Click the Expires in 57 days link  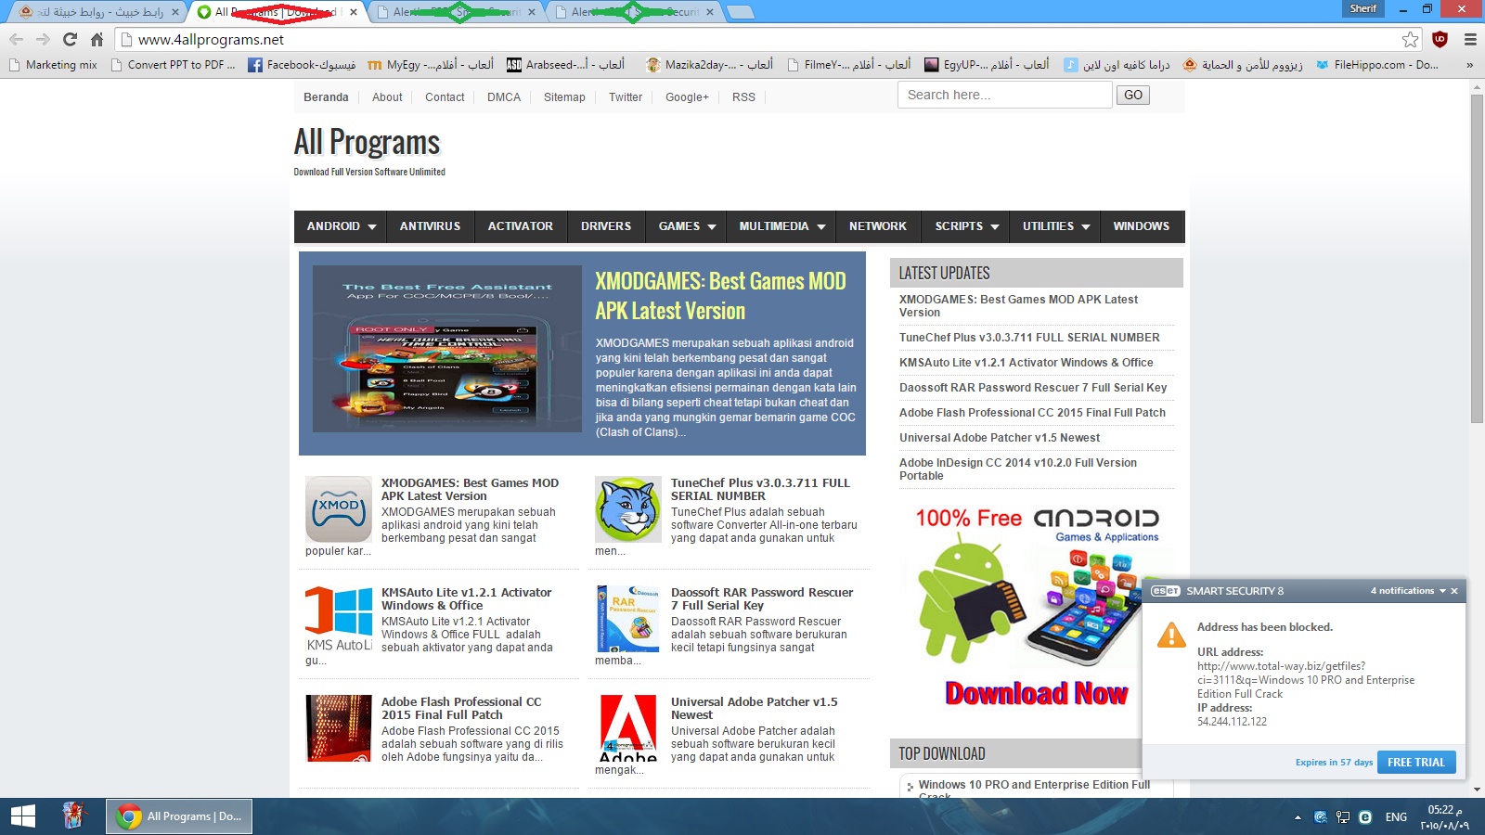(1334, 763)
